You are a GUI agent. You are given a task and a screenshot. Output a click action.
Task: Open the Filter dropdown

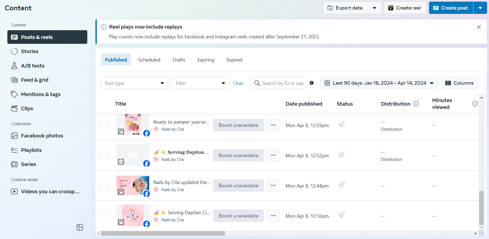coord(201,83)
